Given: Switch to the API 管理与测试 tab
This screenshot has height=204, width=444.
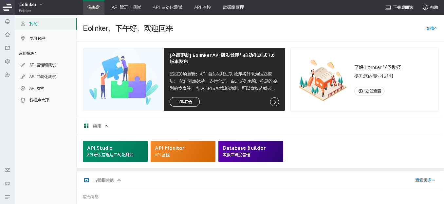Looking at the screenshot, I should pyautogui.click(x=126, y=7).
